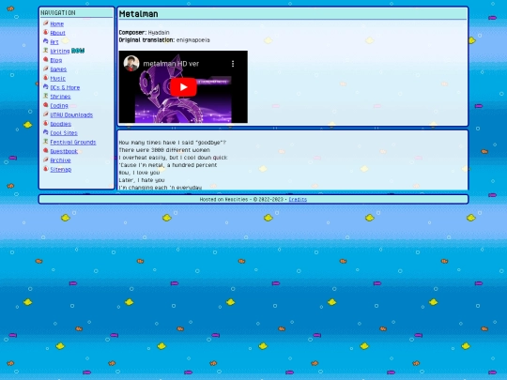Viewport: 507px width, 380px height.
Task: Click the icon beside Archive link
Action: (46, 160)
